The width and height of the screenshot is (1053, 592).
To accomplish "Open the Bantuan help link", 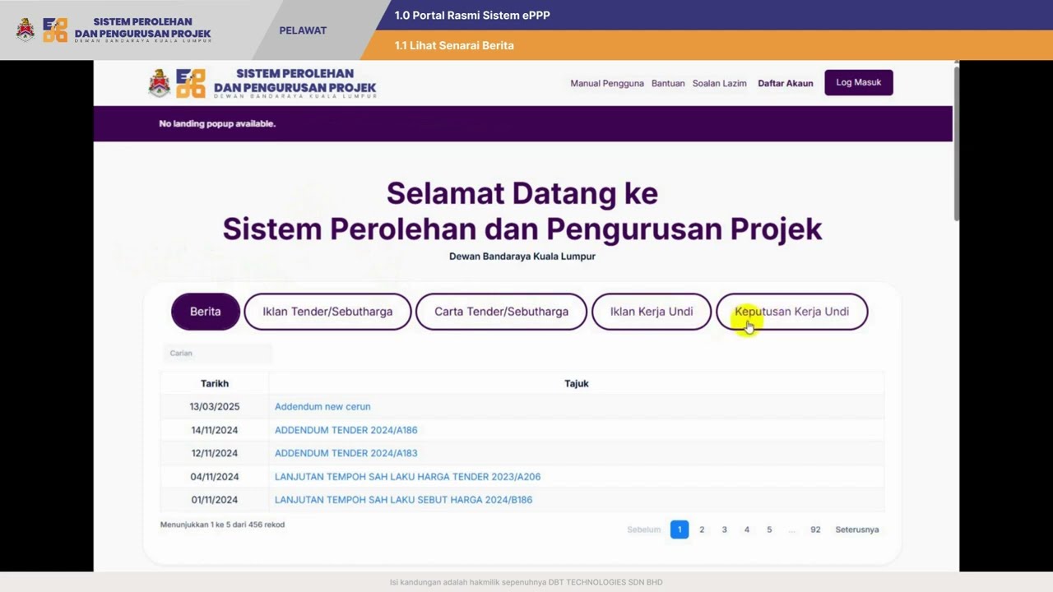I will pos(668,83).
